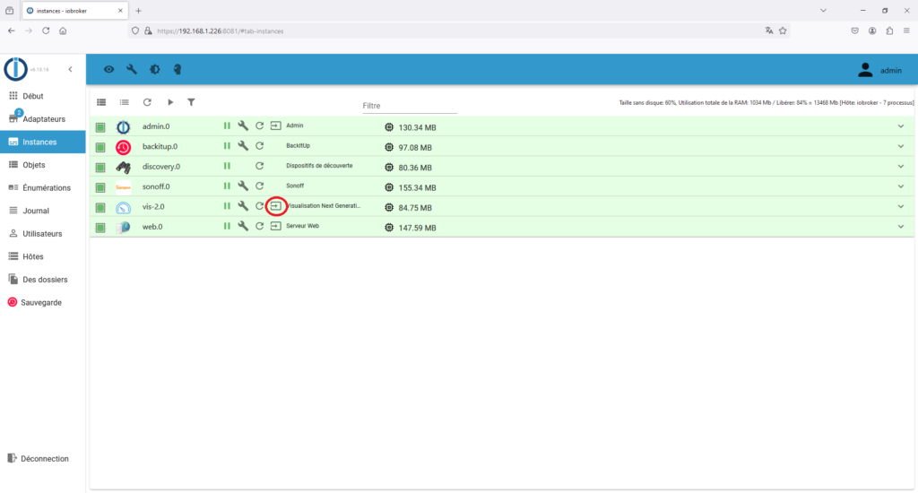Toggle theme icon in blue header
This screenshot has width=918, height=493.
(154, 69)
